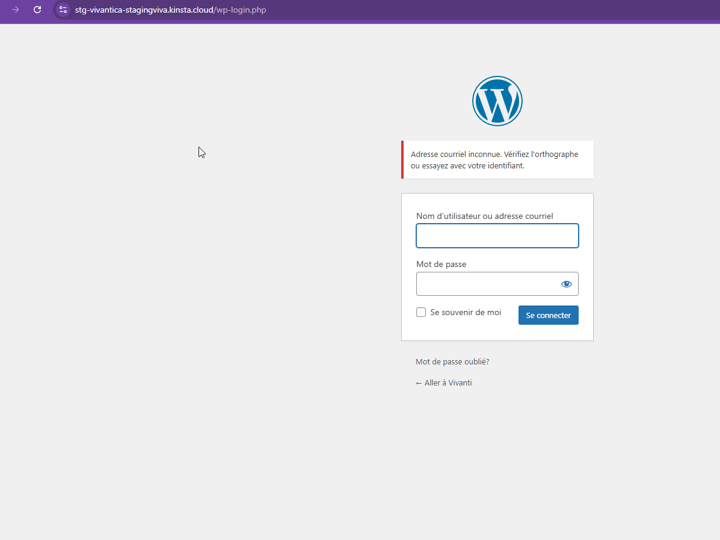720x540 pixels.
Task: Reload the page with the refresh icon
Action: coord(37,10)
